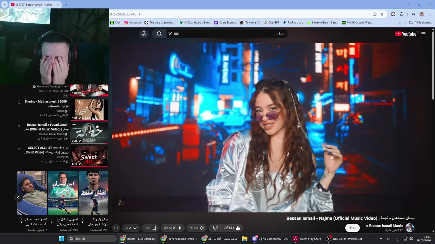
Task: Start YouTube voice search with the microphone icon
Action: (x=144, y=34)
